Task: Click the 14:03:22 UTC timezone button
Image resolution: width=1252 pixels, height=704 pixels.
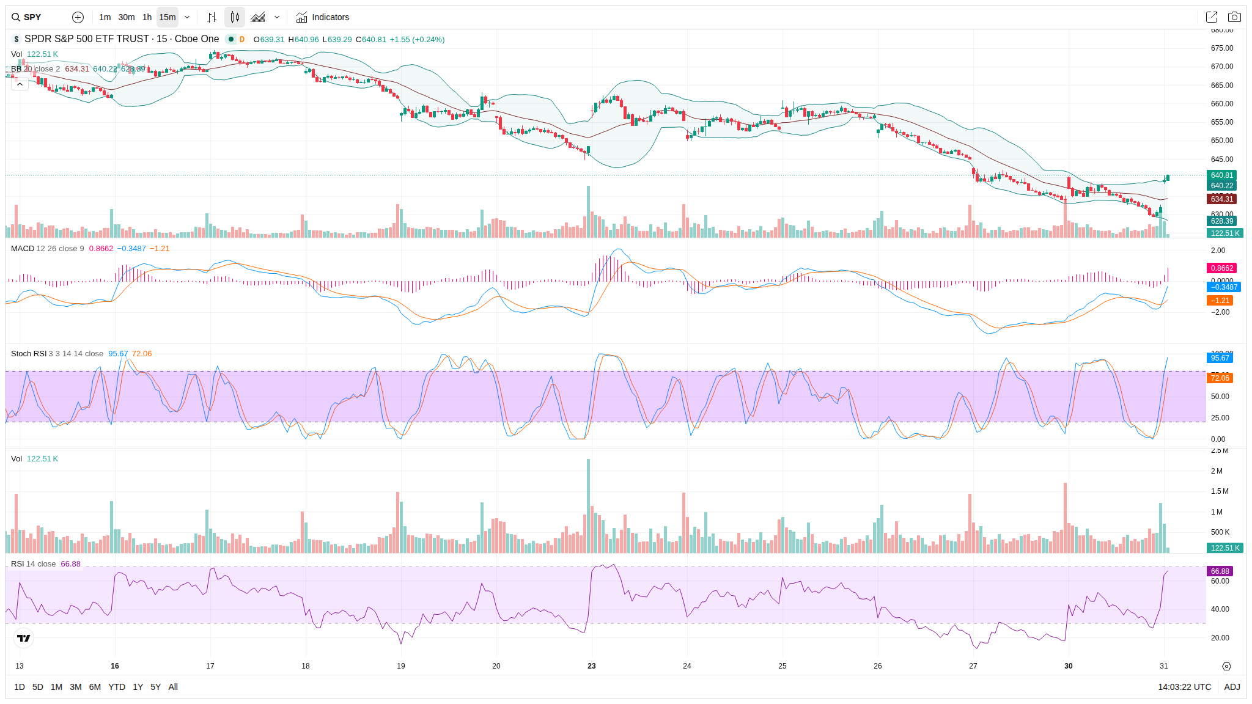Action: pyautogui.click(x=1184, y=687)
